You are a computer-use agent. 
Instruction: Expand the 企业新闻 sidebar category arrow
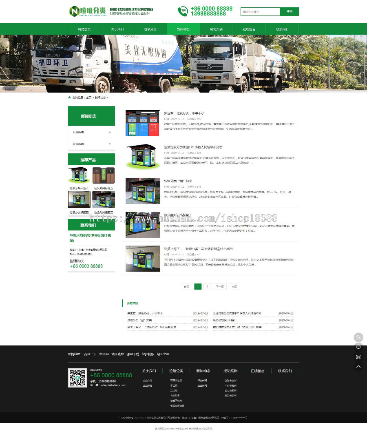110,144
